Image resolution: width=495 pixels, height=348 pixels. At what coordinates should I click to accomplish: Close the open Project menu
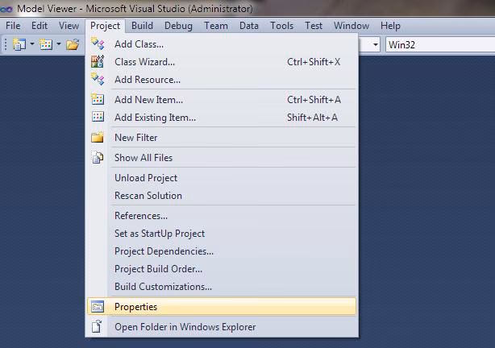tap(105, 26)
